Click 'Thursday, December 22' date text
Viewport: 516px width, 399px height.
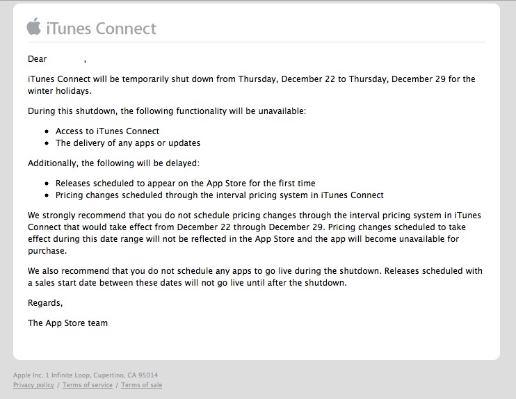(287, 79)
